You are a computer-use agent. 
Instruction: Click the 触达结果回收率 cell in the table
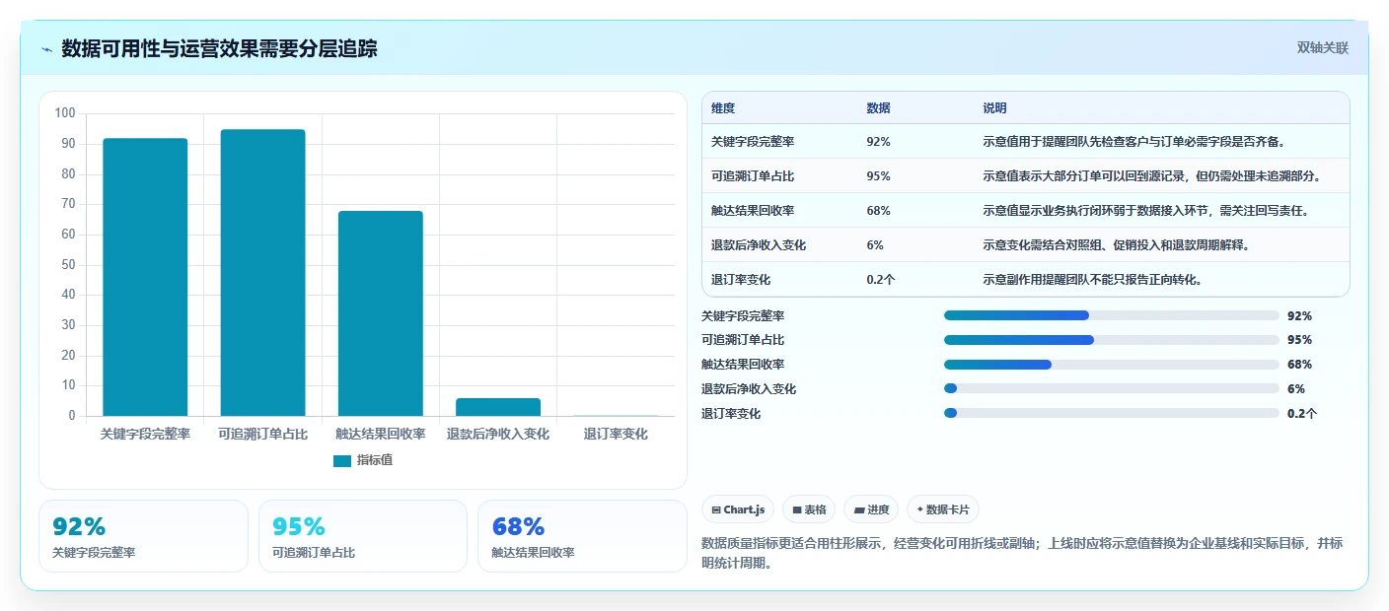[x=752, y=211]
